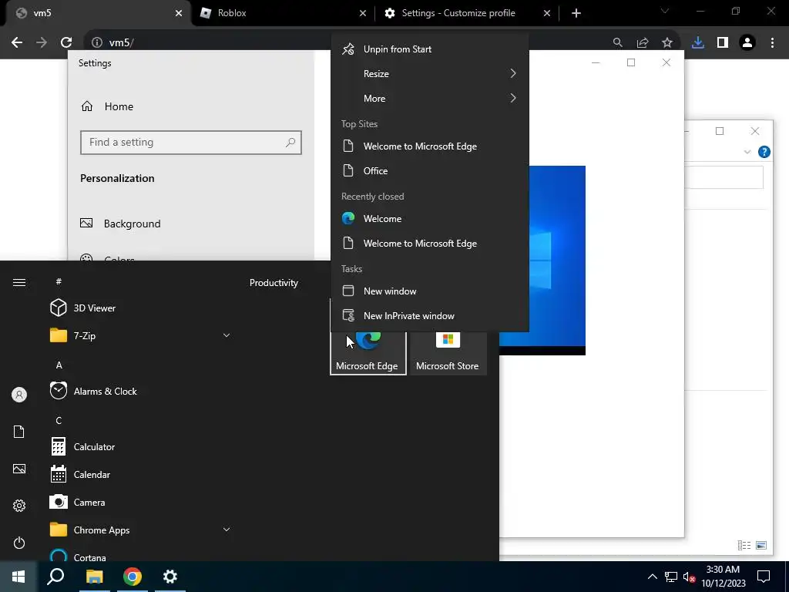This screenshot has height=592, width=789.
Task: Choose New InPrivate window task
Action: click(x=430, y=315)
